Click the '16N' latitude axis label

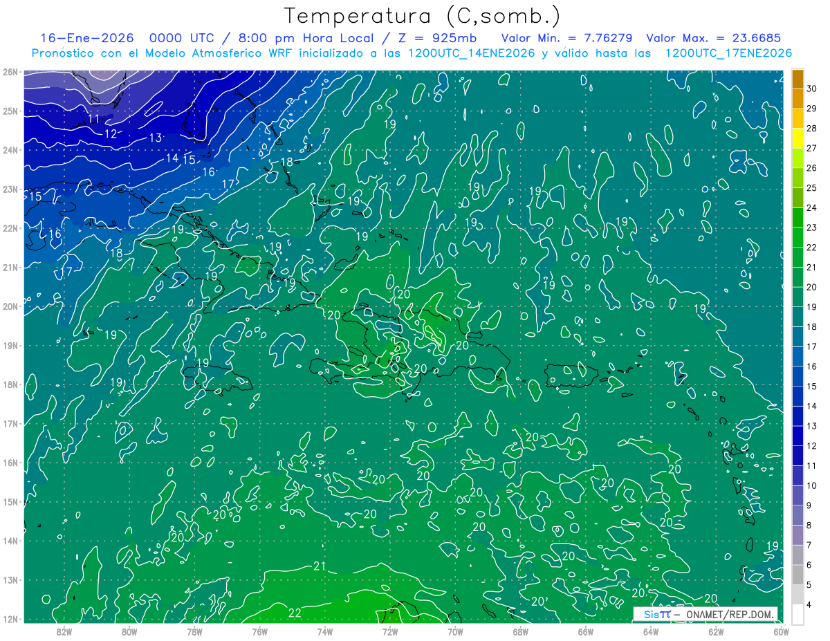pyautogui.click(x=10, y=463)
